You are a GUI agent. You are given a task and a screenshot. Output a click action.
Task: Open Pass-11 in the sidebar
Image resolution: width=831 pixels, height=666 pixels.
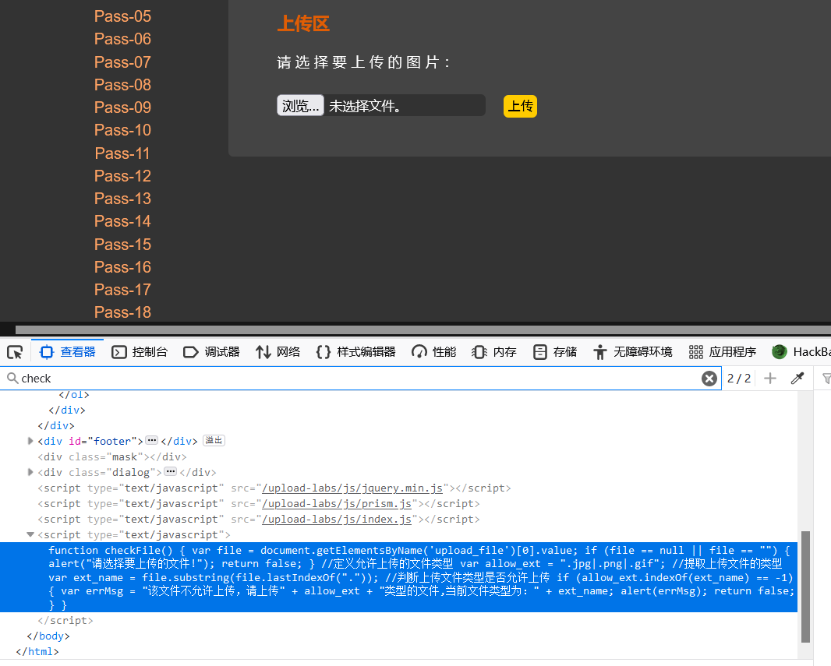click(122, 153)
